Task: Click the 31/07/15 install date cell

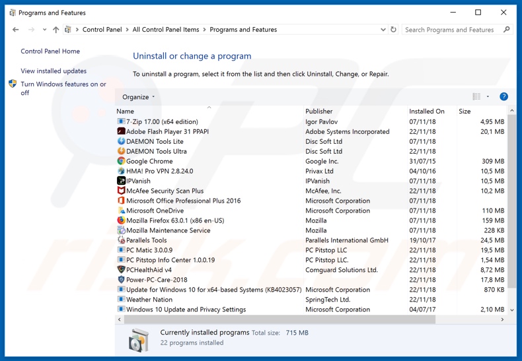Action: [422, 161]
